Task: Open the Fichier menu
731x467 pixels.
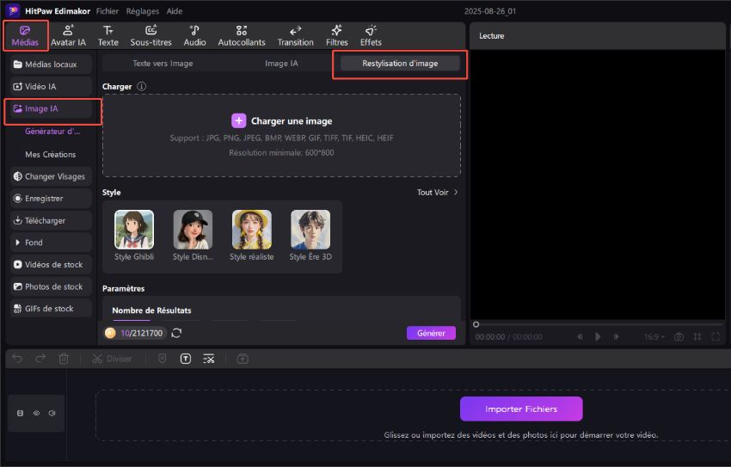Action: coord(107,11)
